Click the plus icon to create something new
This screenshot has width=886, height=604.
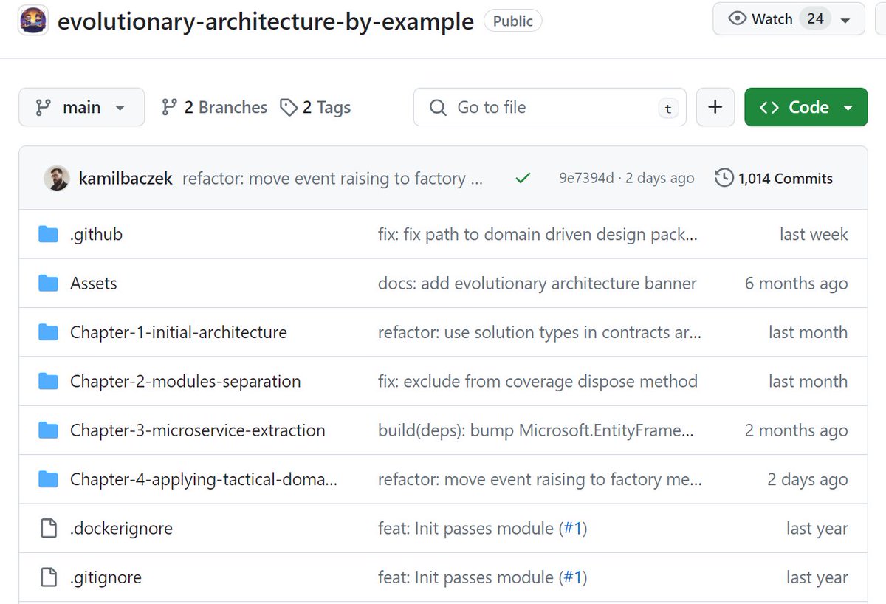(x=715, y=106)
